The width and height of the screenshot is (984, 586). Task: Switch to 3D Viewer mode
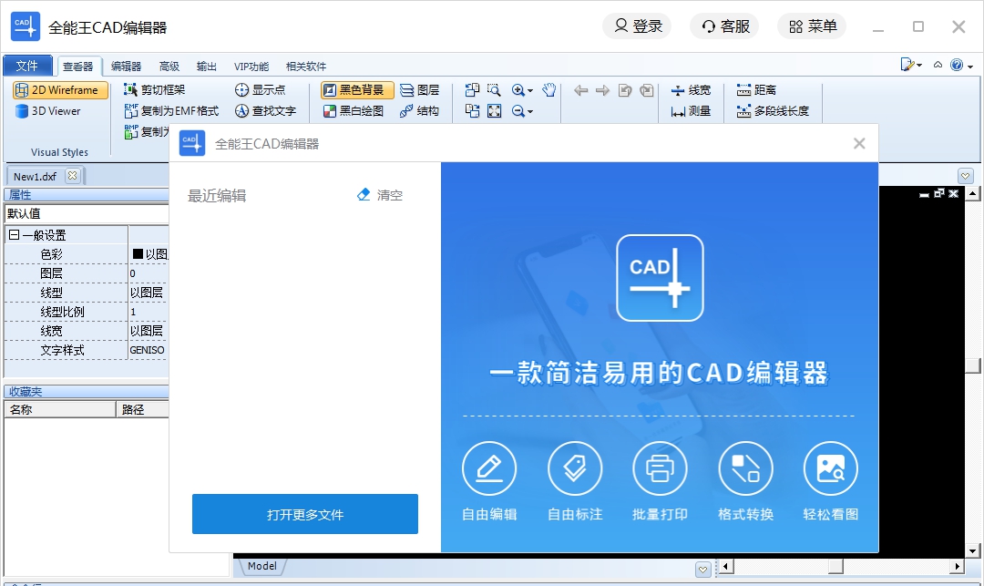coord(55,111)
